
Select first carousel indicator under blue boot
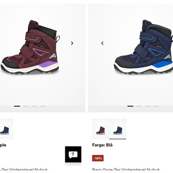130,106
